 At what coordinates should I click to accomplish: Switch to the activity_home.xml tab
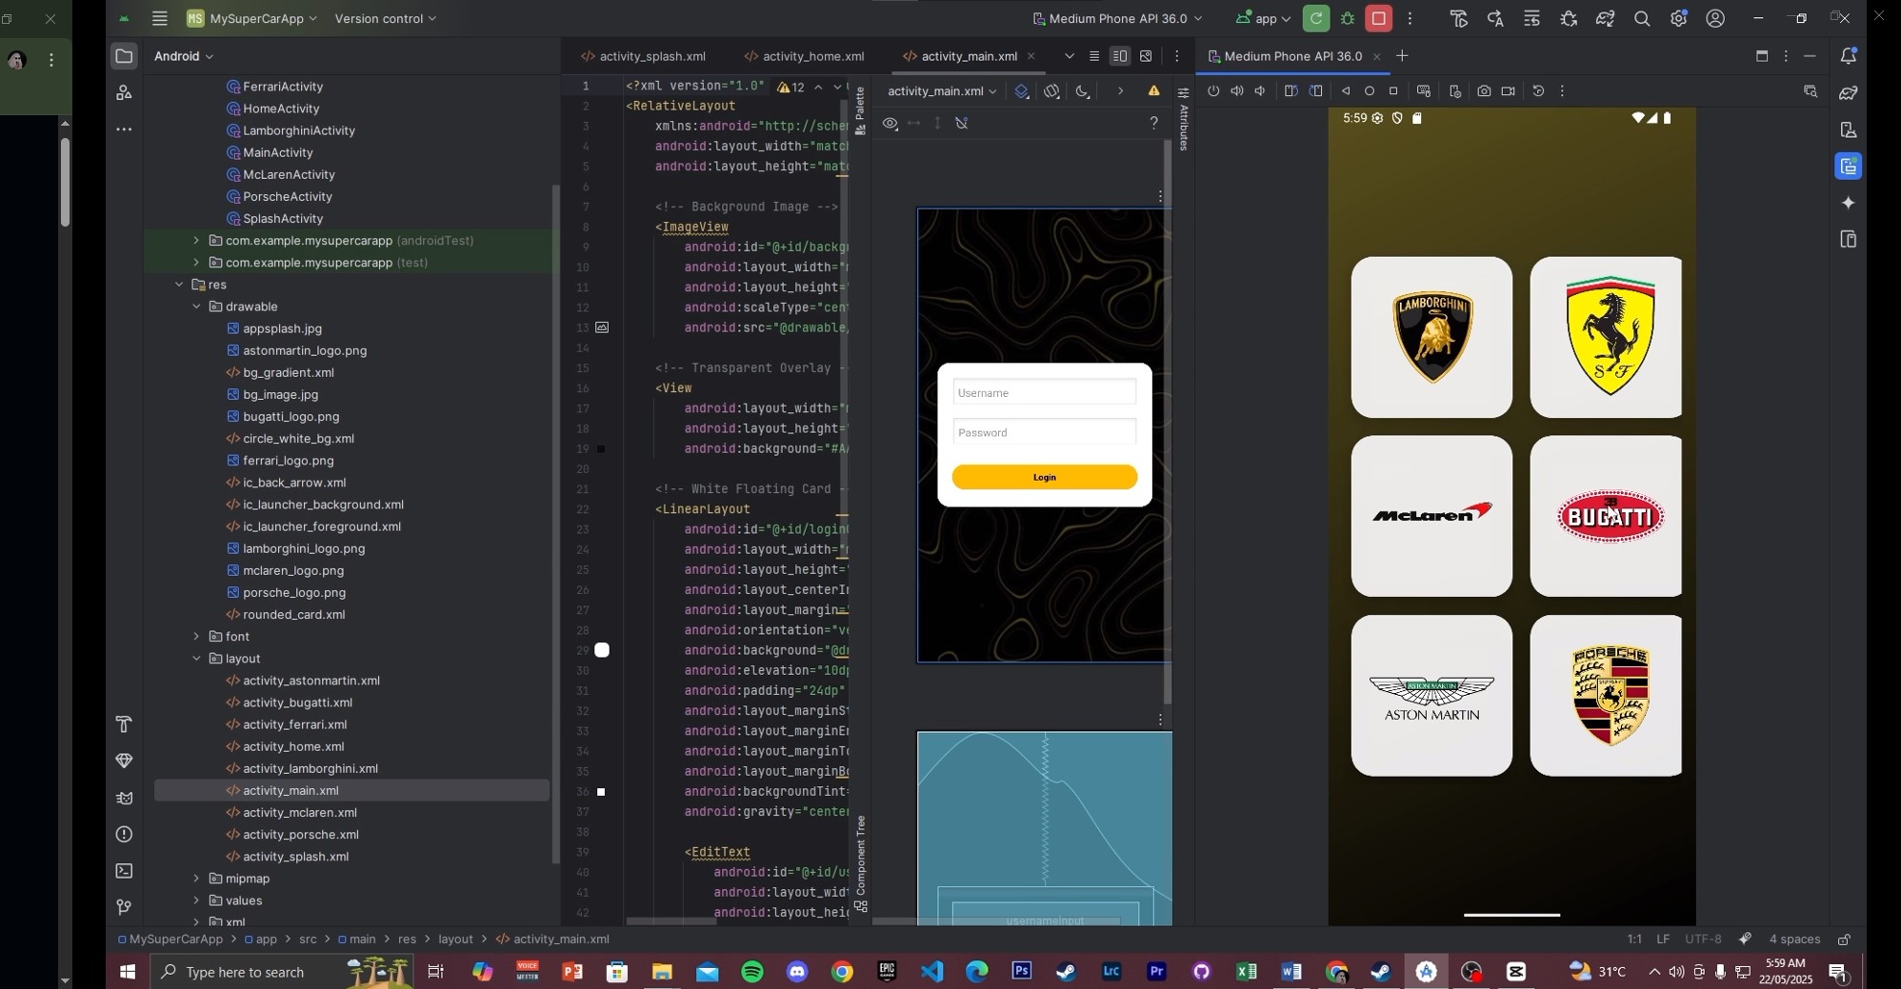[805, 56]
